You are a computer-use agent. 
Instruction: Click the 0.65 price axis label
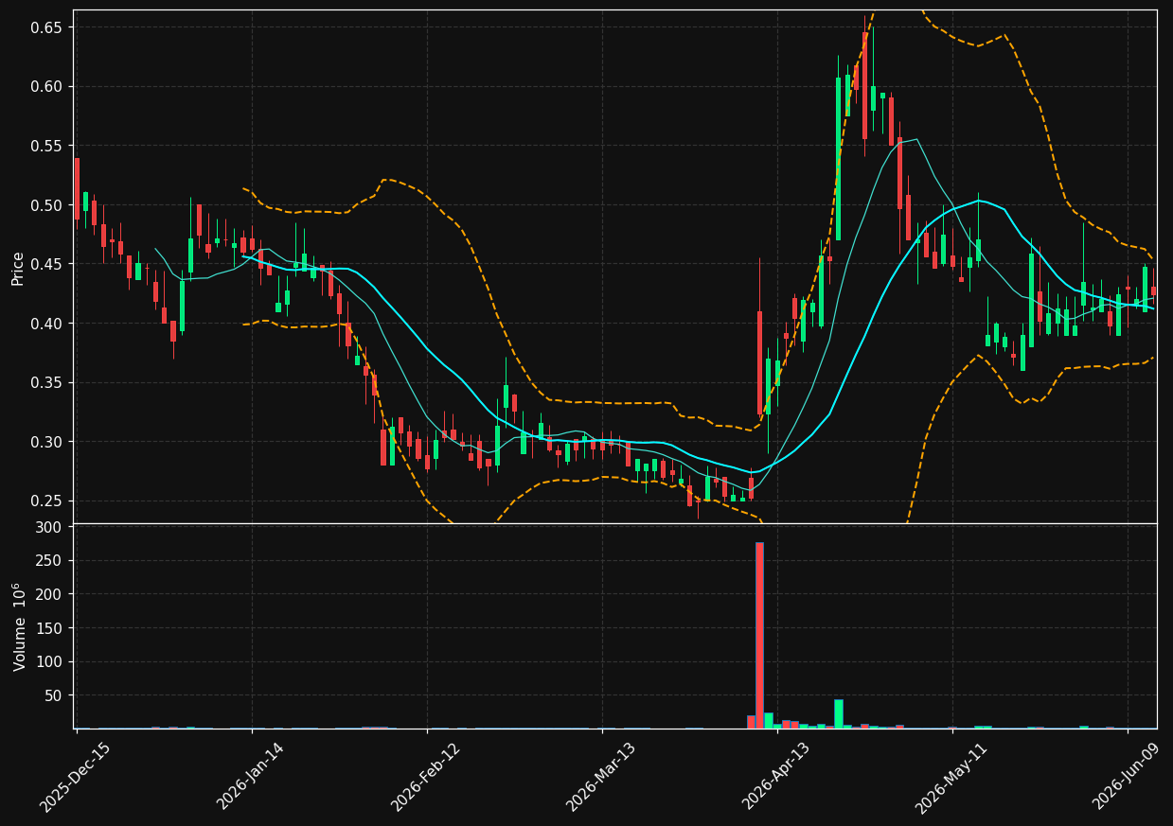tap(46, 27)
